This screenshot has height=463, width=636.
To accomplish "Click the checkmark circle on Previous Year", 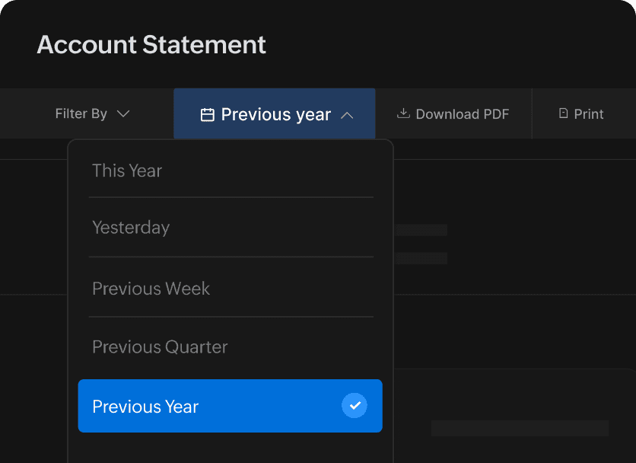I will coord(354,406).
